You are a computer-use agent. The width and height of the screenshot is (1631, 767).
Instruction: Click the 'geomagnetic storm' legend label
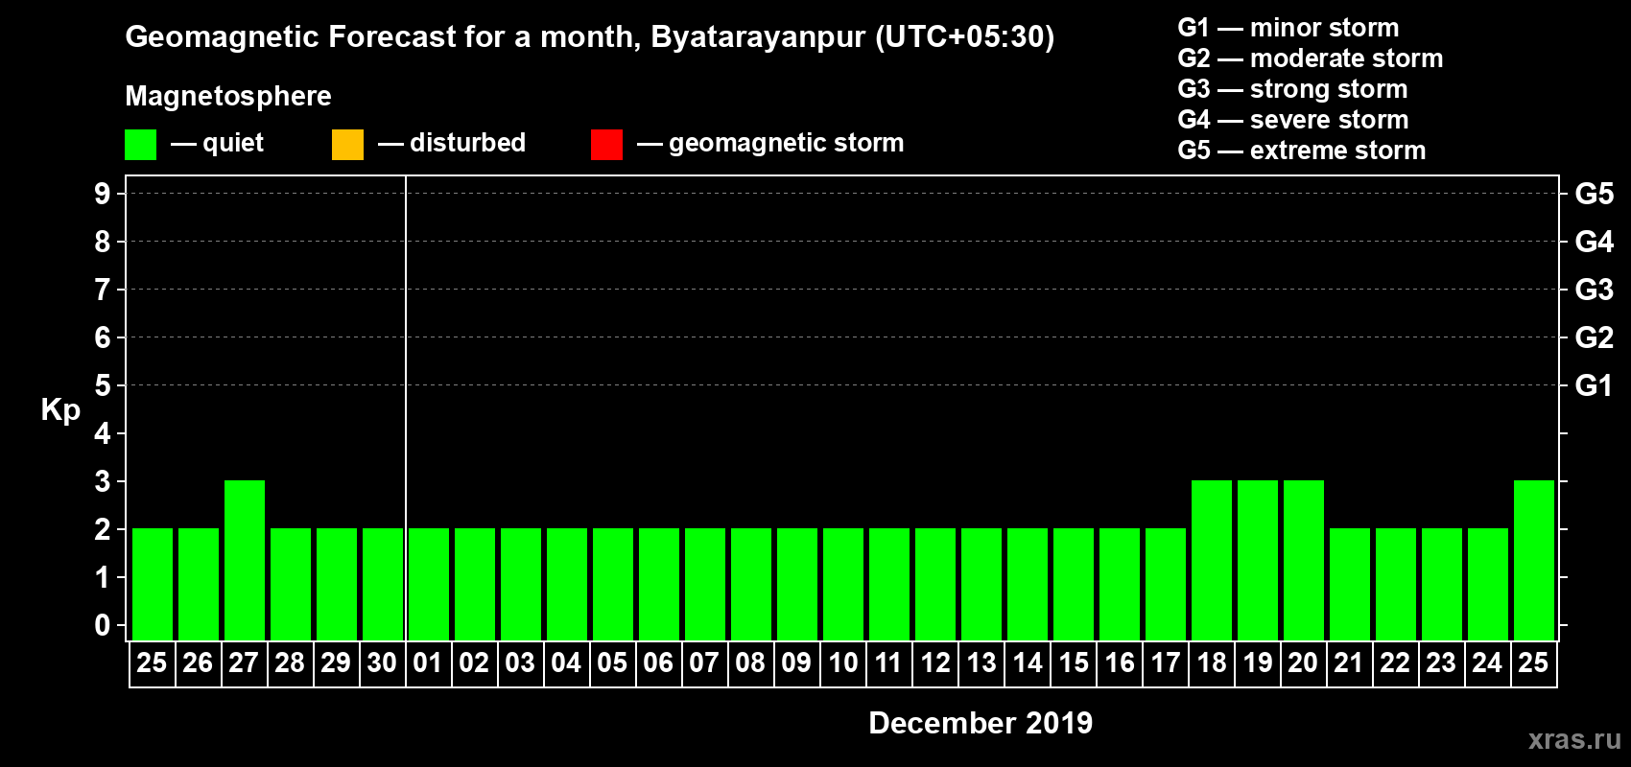tap(786, 143)
